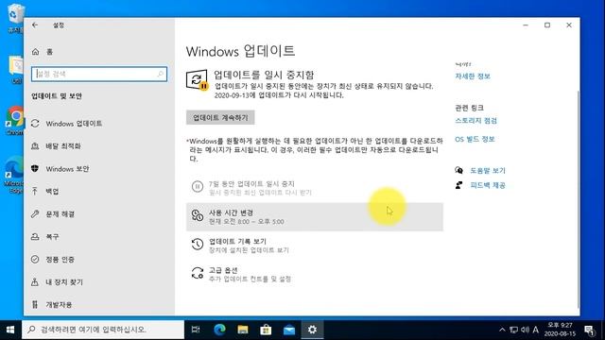Click the 개발자용 tools icon in sidebar
Viewport: 605px width, 340px height.
[35, 304]
